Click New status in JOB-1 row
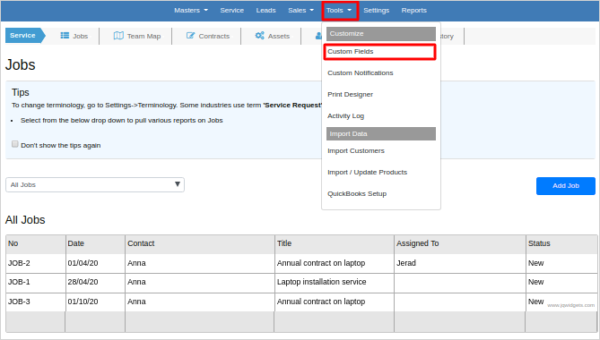The width and height of the screenshot is (600, 340). tap(561, 283)
